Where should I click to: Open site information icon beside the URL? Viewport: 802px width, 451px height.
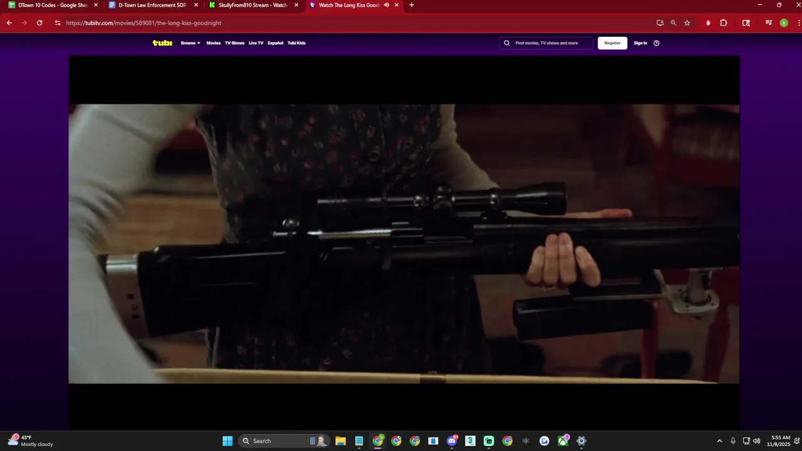[58, 23]
